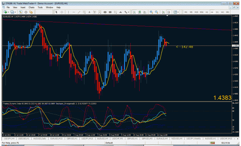Viewport: 241px width, 146px height.
Task: Switch to the EURUSD,M15 chart tab
Action: coord(56,139)
